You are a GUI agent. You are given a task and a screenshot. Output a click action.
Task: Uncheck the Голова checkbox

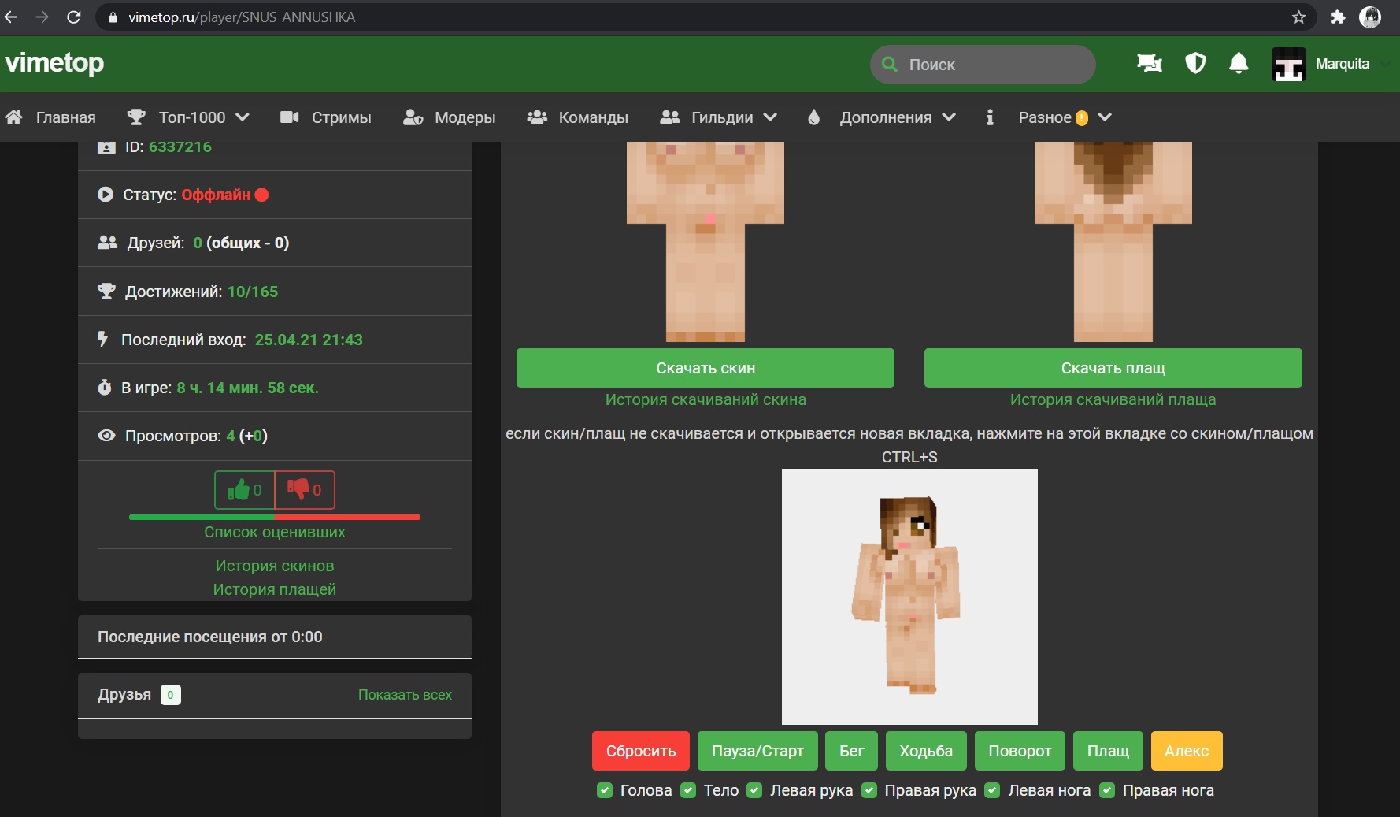605,790
